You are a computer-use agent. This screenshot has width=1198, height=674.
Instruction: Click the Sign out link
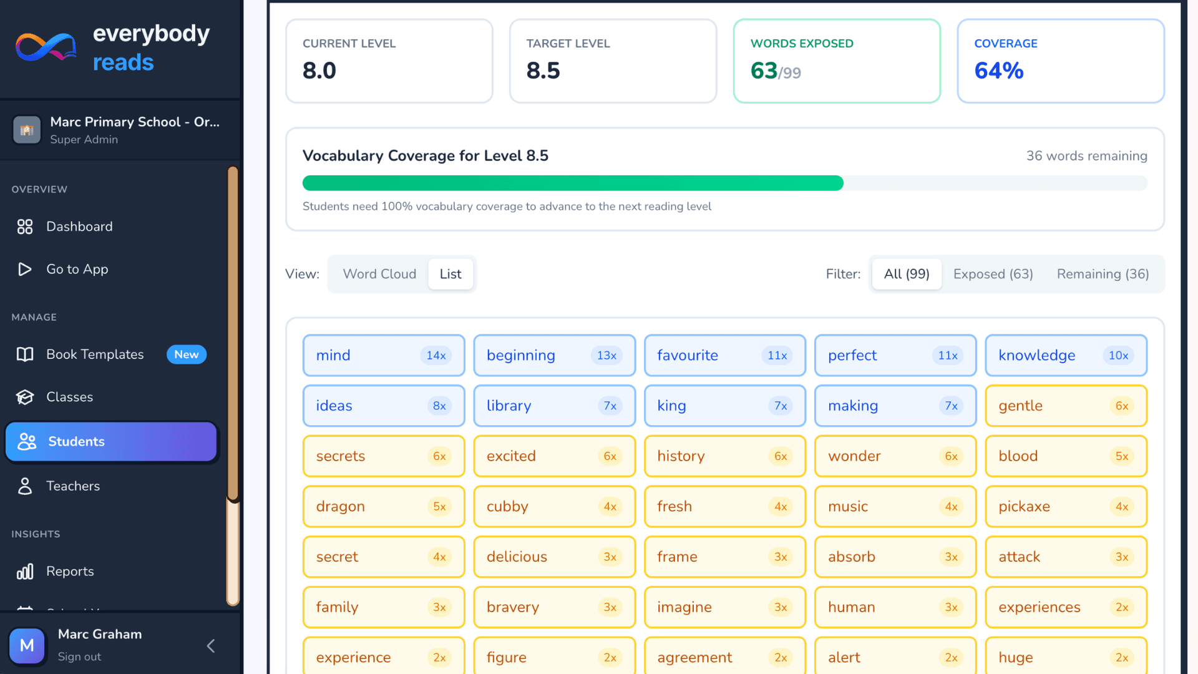pyautogui.click(x=79, y=657)
